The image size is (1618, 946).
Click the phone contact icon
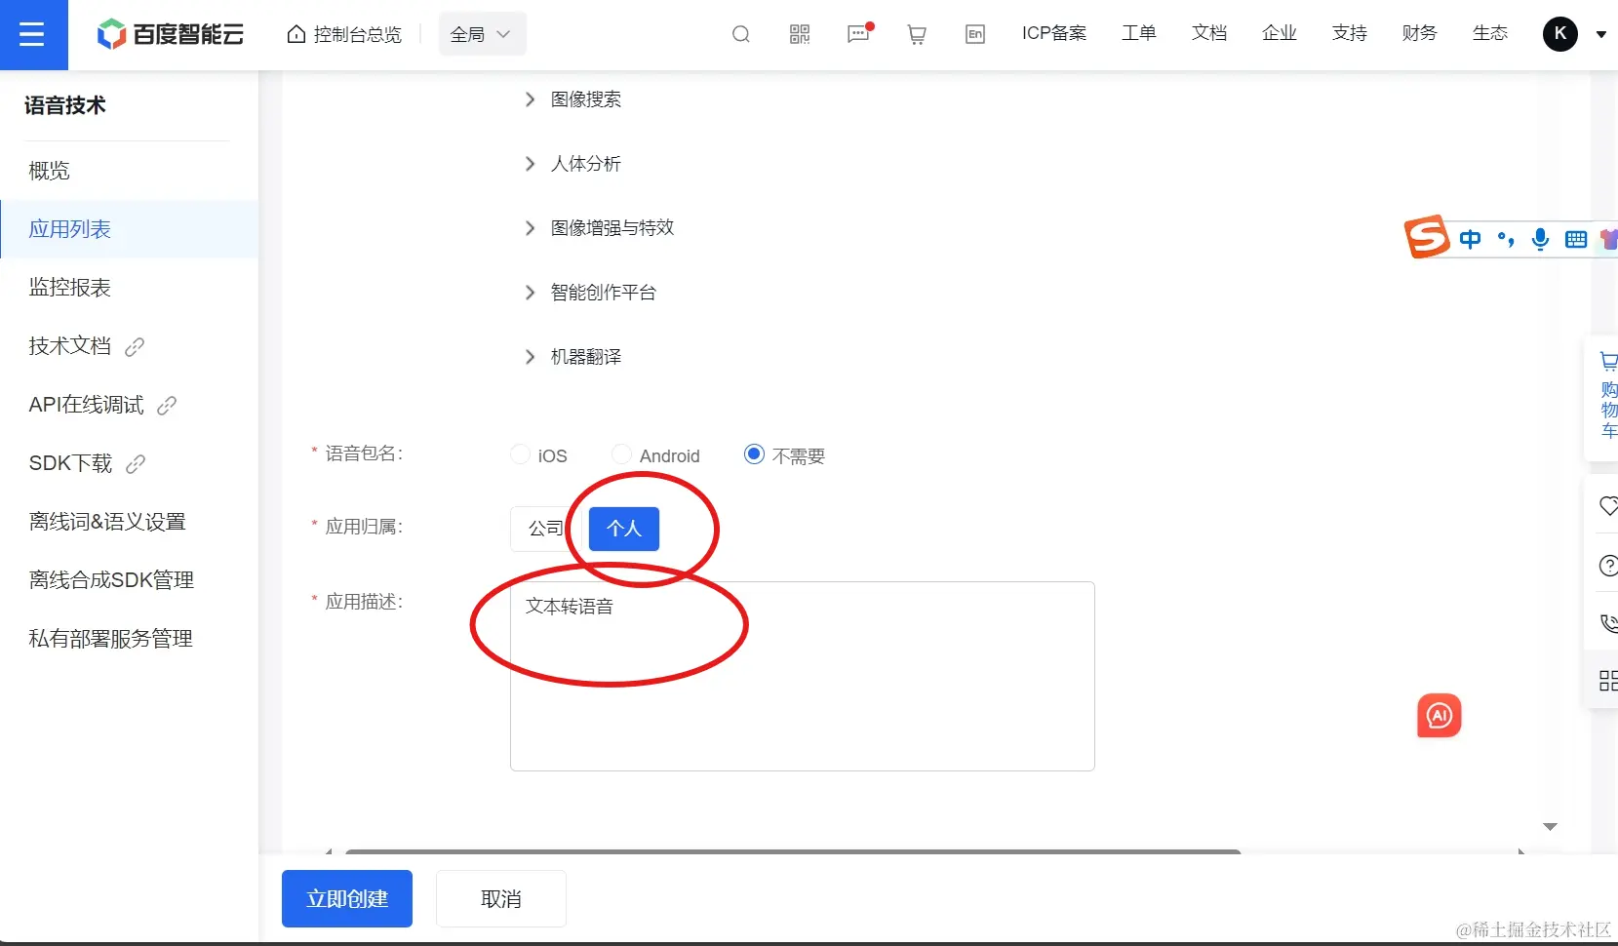[1608, 622]
